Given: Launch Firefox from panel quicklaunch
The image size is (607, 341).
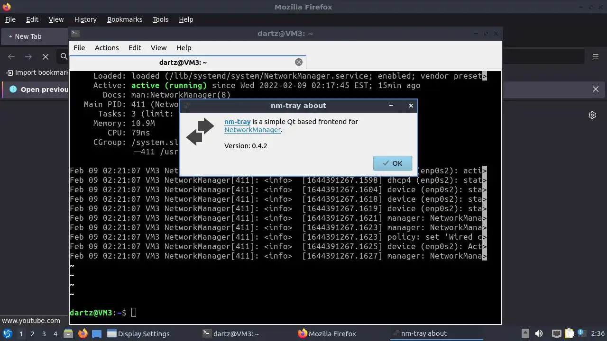Looking at the screenshot, I should (x=83, y=334).
